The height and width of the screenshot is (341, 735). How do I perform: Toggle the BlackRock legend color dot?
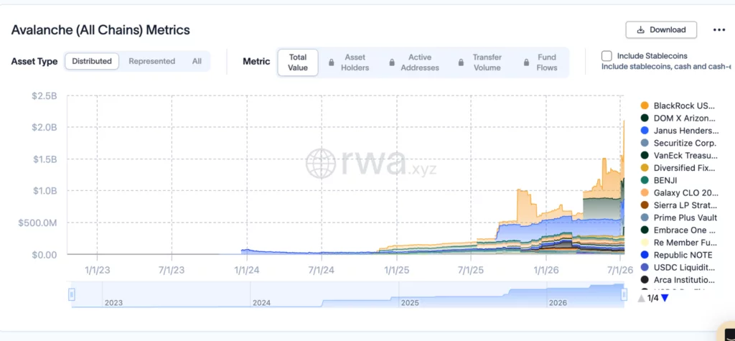(645, 106)
